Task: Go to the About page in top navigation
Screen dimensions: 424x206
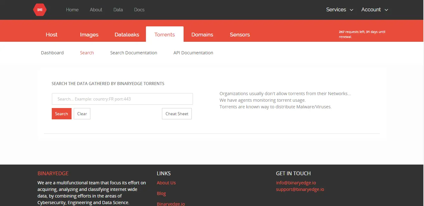Action: [96, 10]
